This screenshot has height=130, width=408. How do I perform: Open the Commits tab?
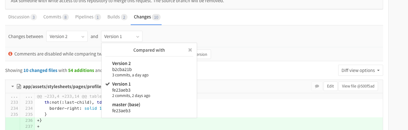[56, 17]
